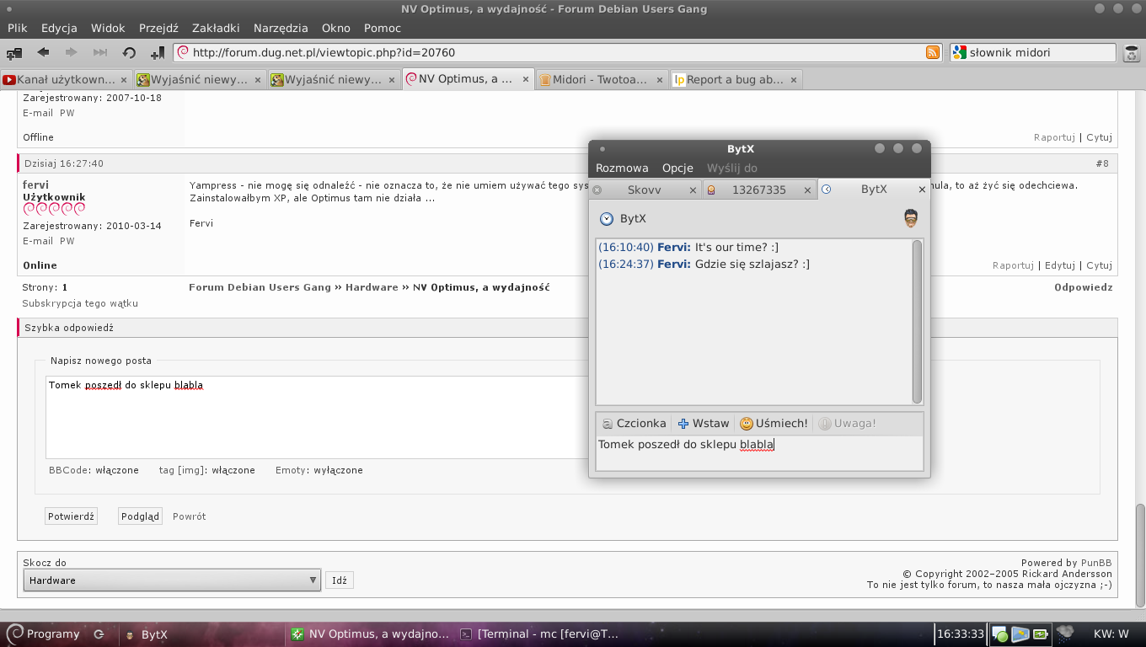Open the Google search engine selector
Image resolution: width=1146 pixels, height=647 pixels.
(959, 52)
